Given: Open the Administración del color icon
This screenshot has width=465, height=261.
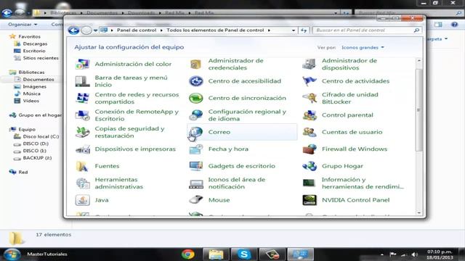Looking at the screenshot, I should [82, 64].
